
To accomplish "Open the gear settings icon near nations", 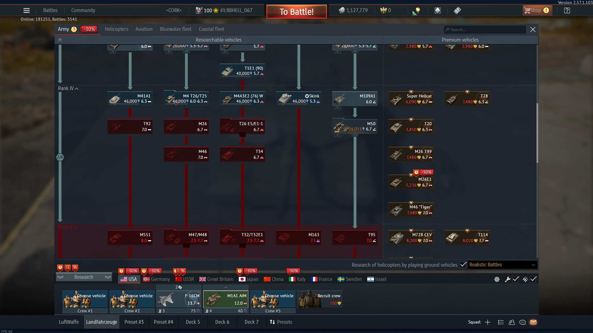I will [x=497, y=279].
